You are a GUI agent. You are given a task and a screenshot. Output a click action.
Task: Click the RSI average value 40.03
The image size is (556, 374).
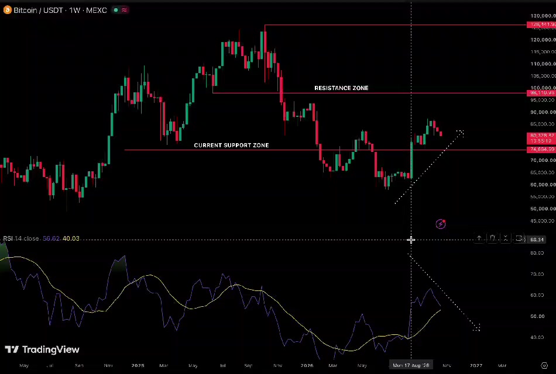71,238
